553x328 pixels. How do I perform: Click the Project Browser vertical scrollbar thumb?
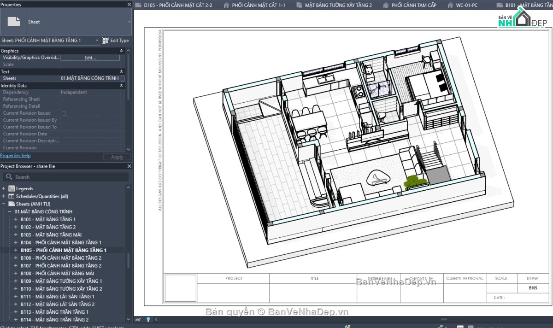(x=129, y=261)
